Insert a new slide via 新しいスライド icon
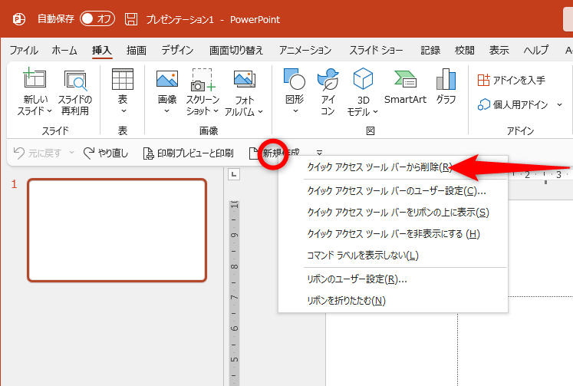The height and width of the screenshot is (386, 573). 35,78
